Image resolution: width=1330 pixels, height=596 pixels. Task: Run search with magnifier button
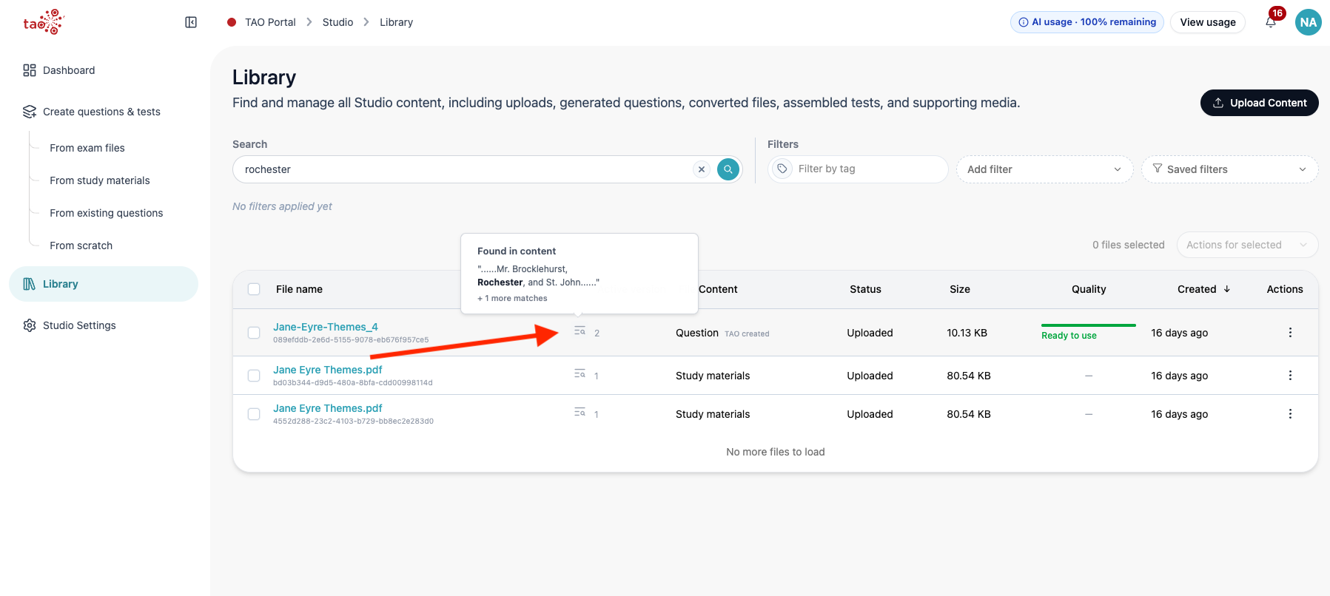[x=728, y=169]
